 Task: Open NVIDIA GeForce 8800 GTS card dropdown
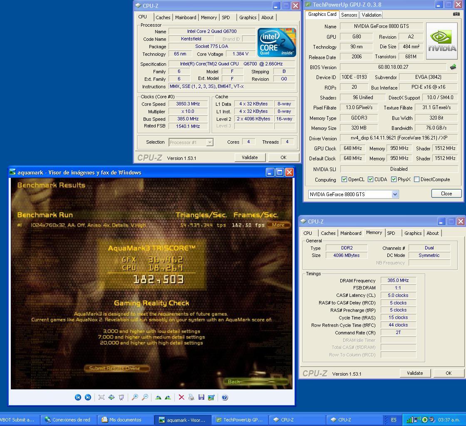point(395,194)
